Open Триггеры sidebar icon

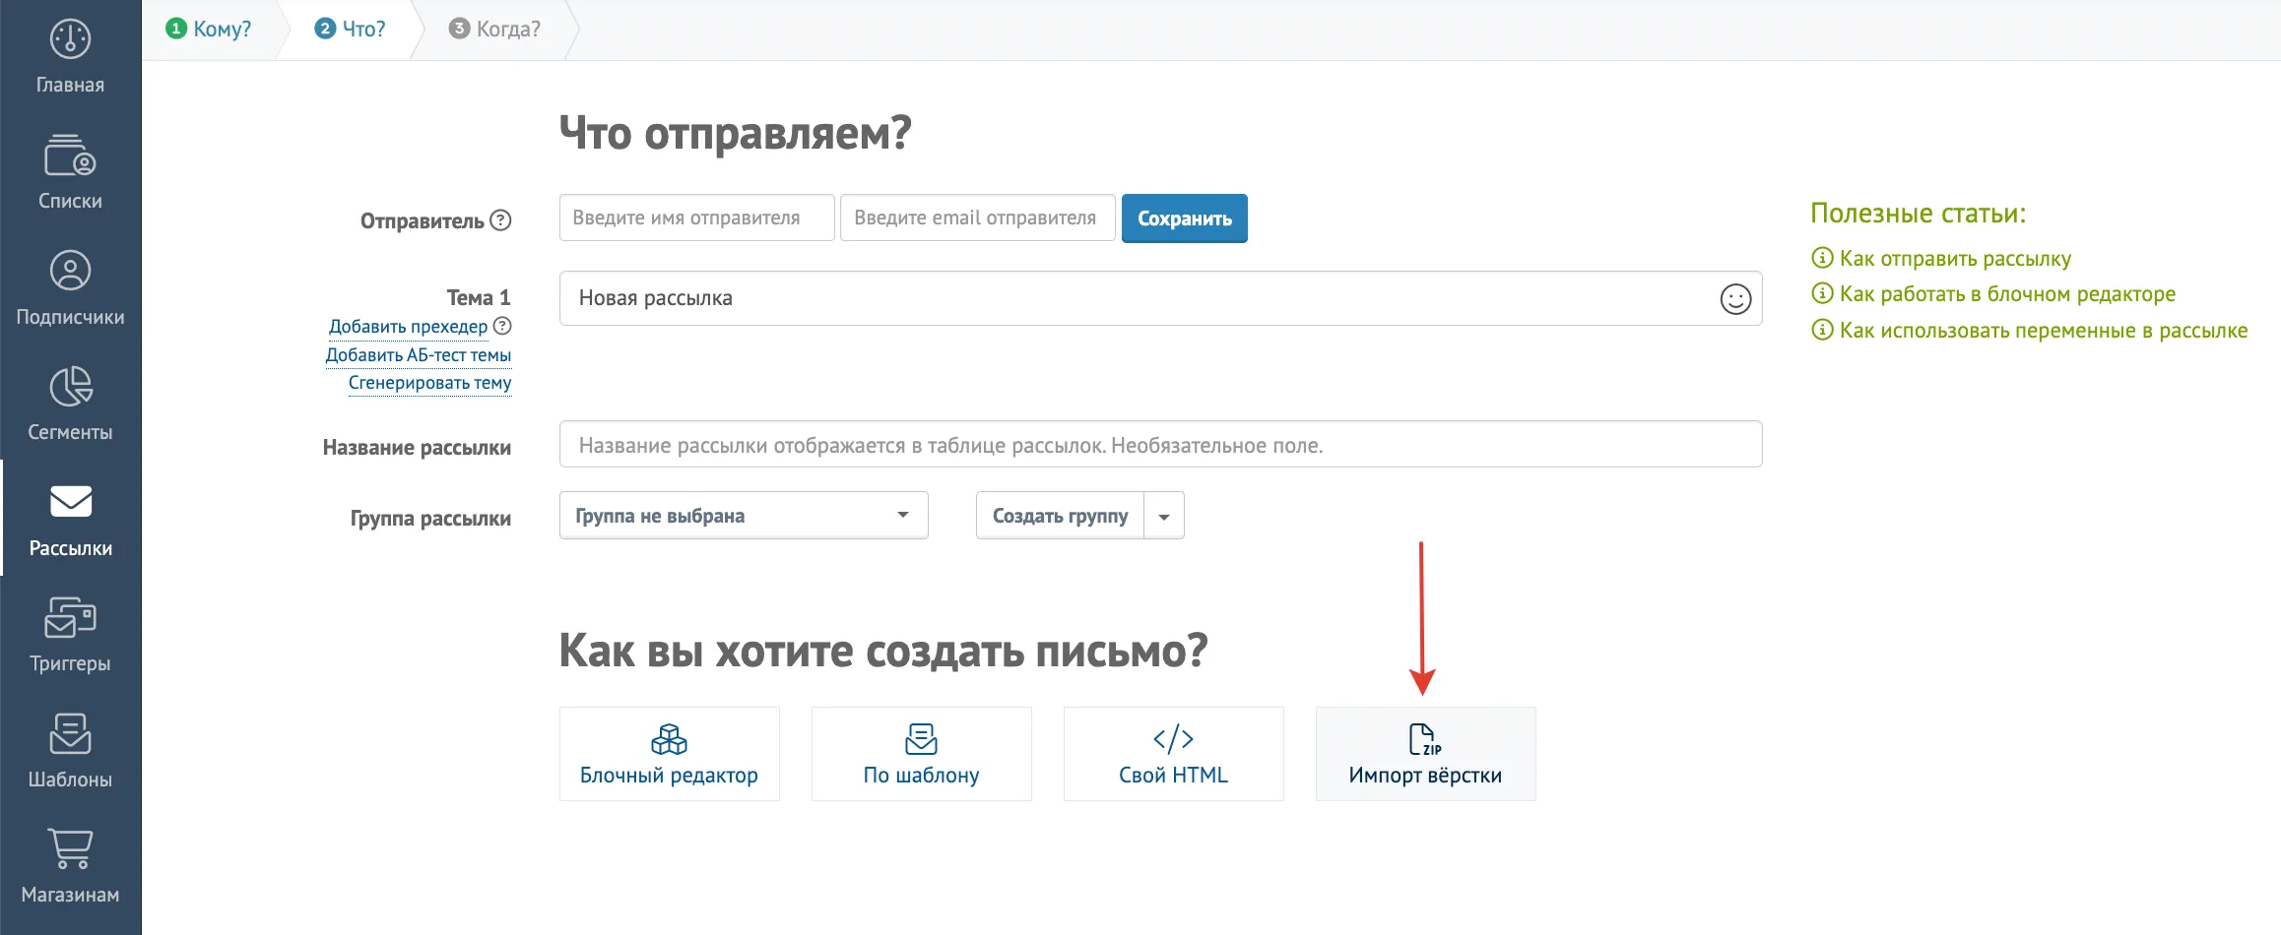click(x=70, y=618)
